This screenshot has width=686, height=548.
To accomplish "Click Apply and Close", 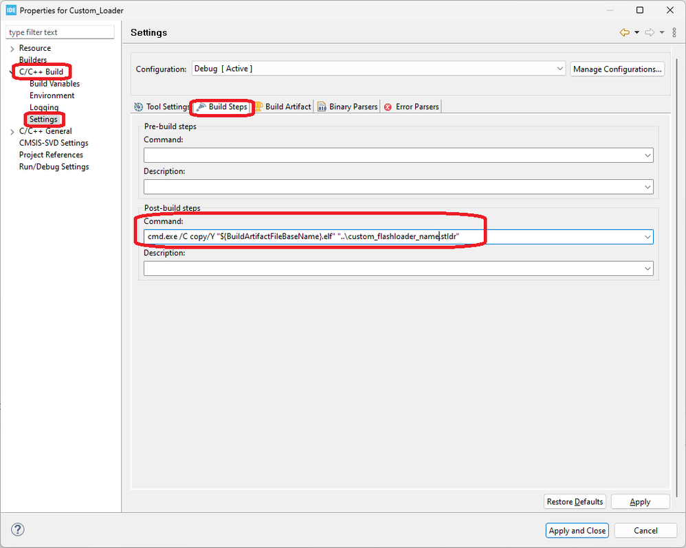I will [577, 530].
